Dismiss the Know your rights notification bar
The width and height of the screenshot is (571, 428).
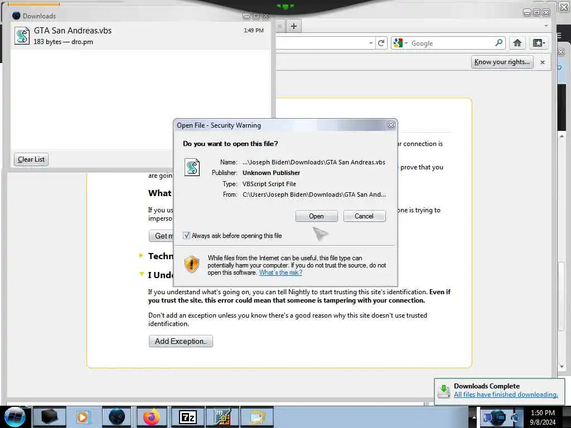tap(542, 62)
